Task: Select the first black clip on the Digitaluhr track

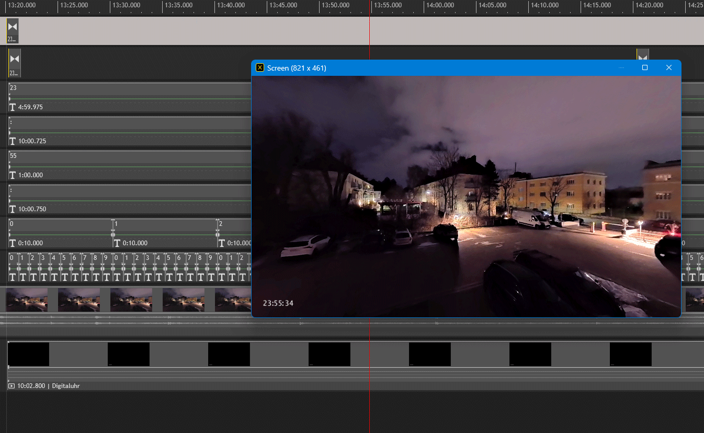Action: tap(28, 354)
